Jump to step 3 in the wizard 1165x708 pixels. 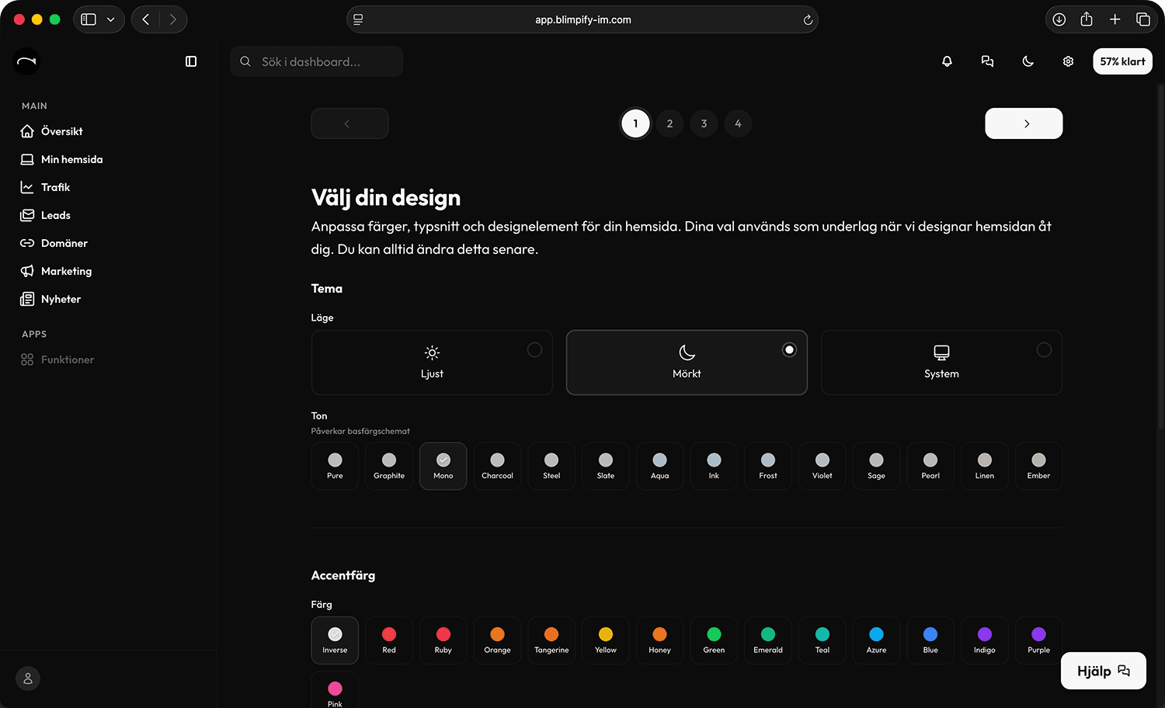tap(704, 123)
